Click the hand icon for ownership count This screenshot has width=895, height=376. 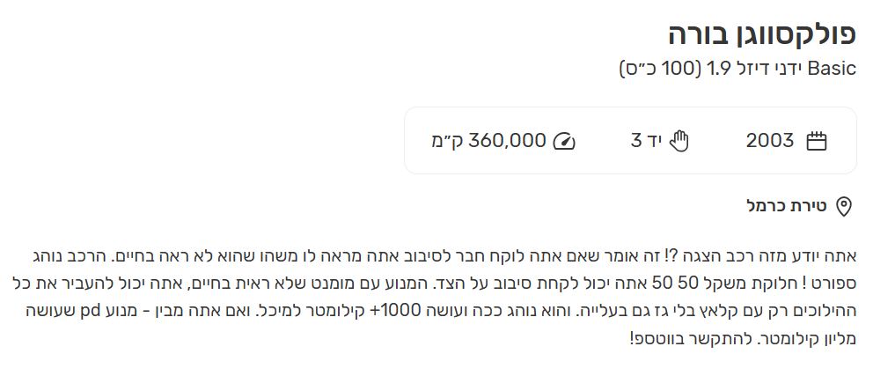click(x=678, y=141)
